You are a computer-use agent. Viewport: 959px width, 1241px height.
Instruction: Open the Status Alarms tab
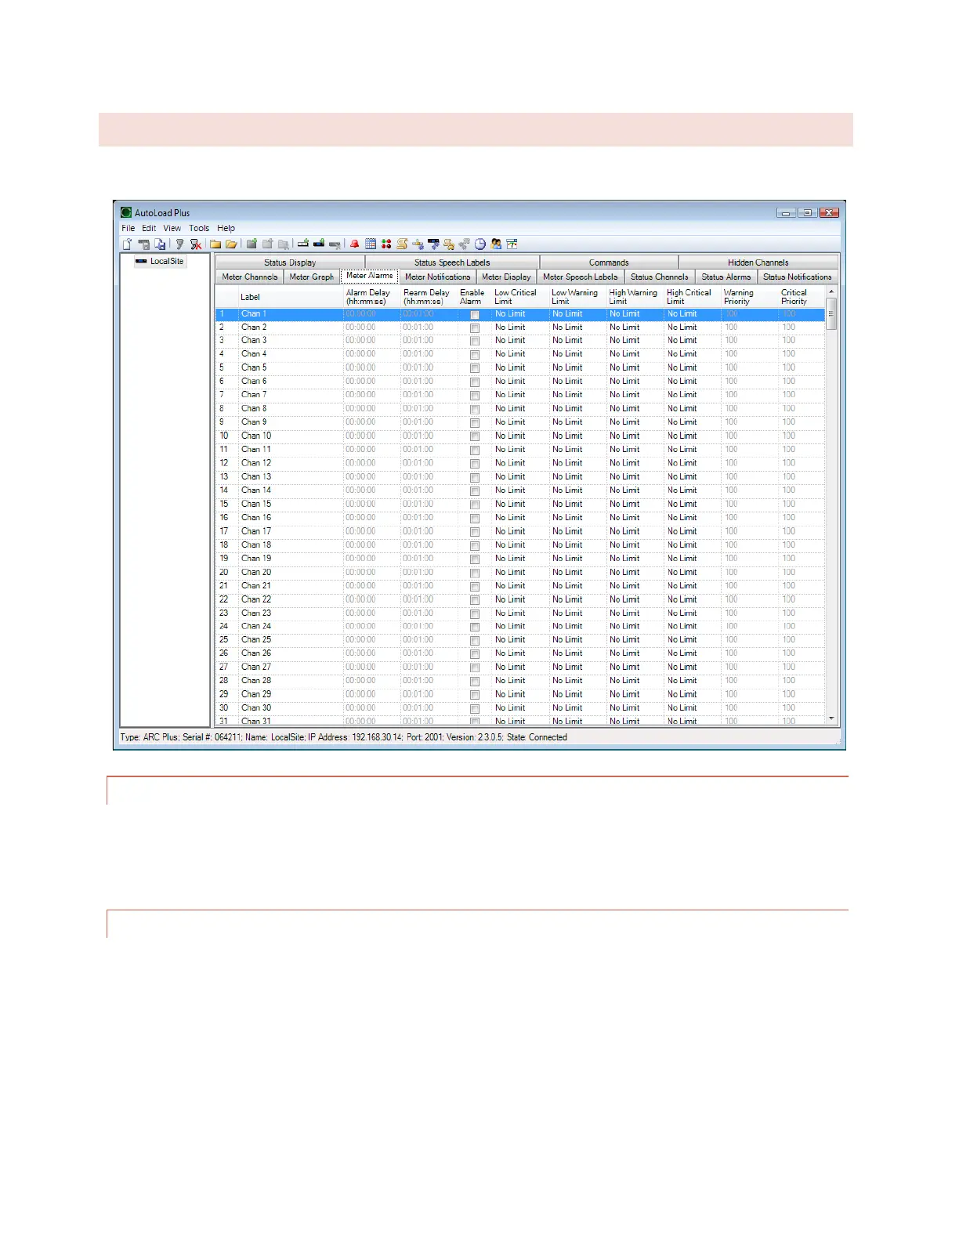tap(726, 277)
